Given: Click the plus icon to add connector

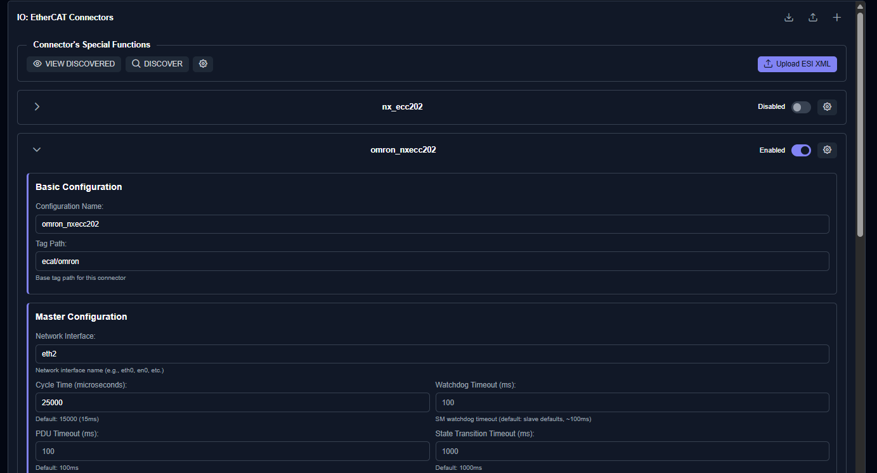Looking at the screenshot, I should (837, 18).
